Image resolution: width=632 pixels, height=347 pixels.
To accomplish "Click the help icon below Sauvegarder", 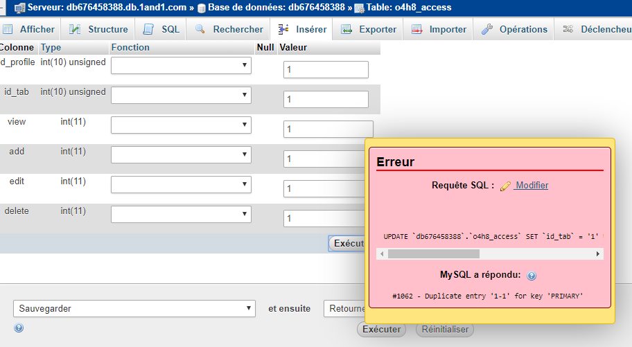I will click(19, 328).
